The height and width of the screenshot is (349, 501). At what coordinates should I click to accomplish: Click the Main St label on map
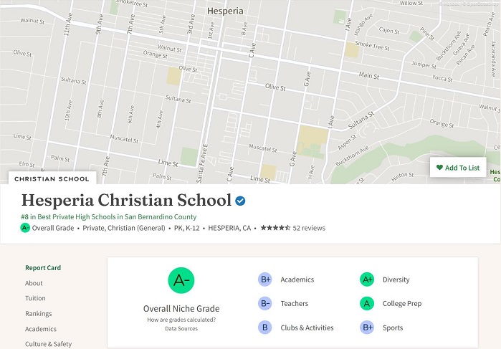(x=368, y=75)
